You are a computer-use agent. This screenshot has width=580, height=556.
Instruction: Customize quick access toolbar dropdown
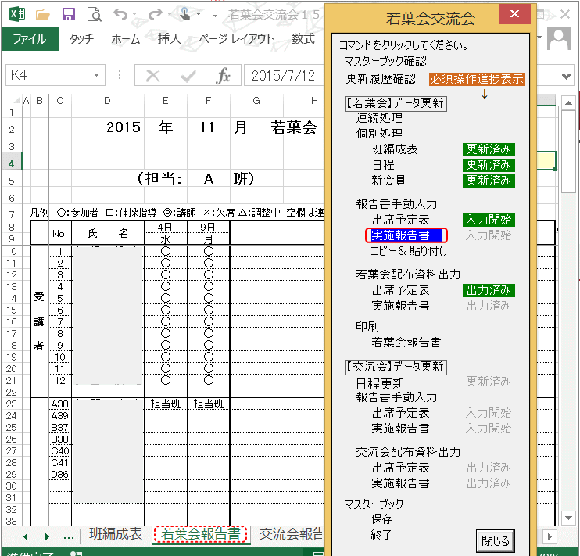click(215, 14)
